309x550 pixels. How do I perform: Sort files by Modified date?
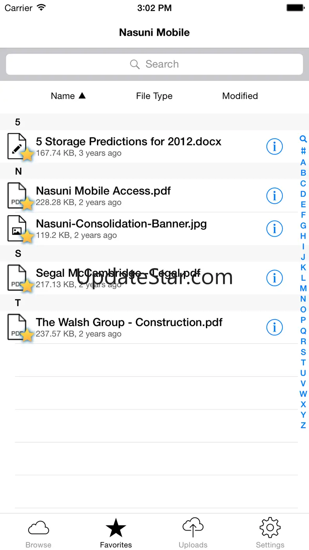pos(240,96)
